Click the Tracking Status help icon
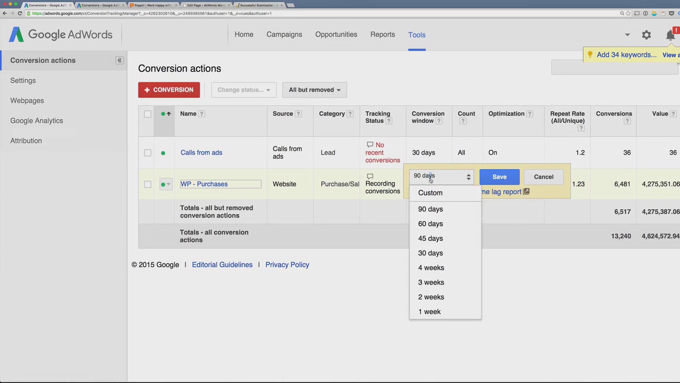This screenshot has height=383, width=680. (388, 121)
